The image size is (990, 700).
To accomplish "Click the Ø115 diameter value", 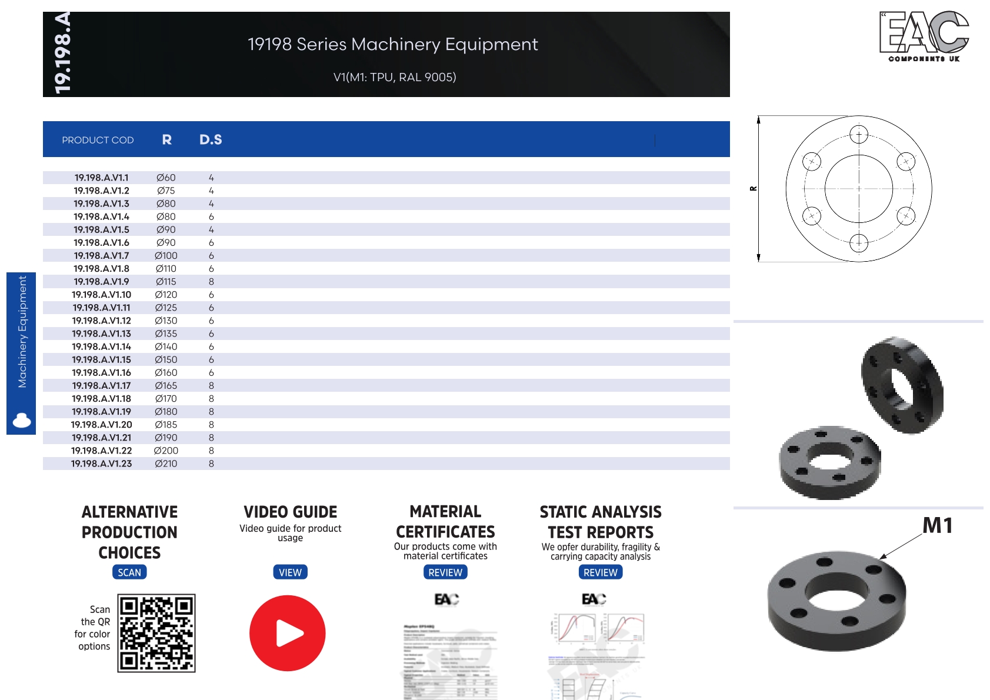I will 166,282.
